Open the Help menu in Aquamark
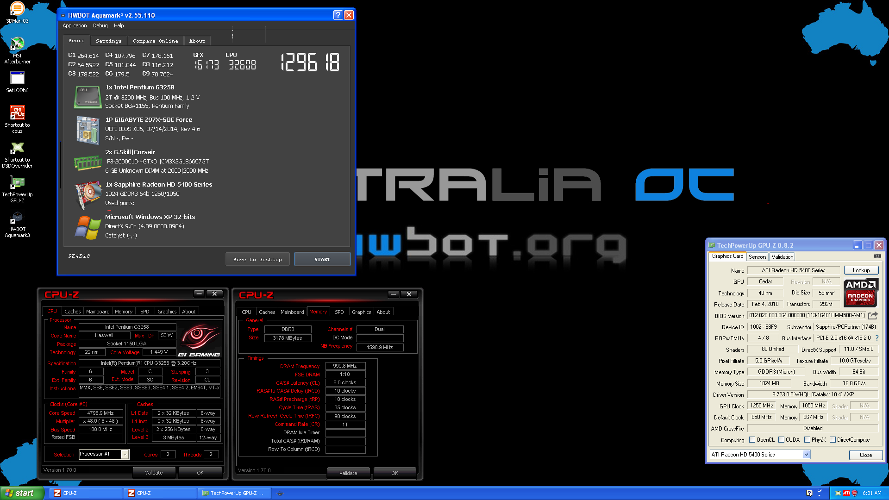 (x=119, y=25)
